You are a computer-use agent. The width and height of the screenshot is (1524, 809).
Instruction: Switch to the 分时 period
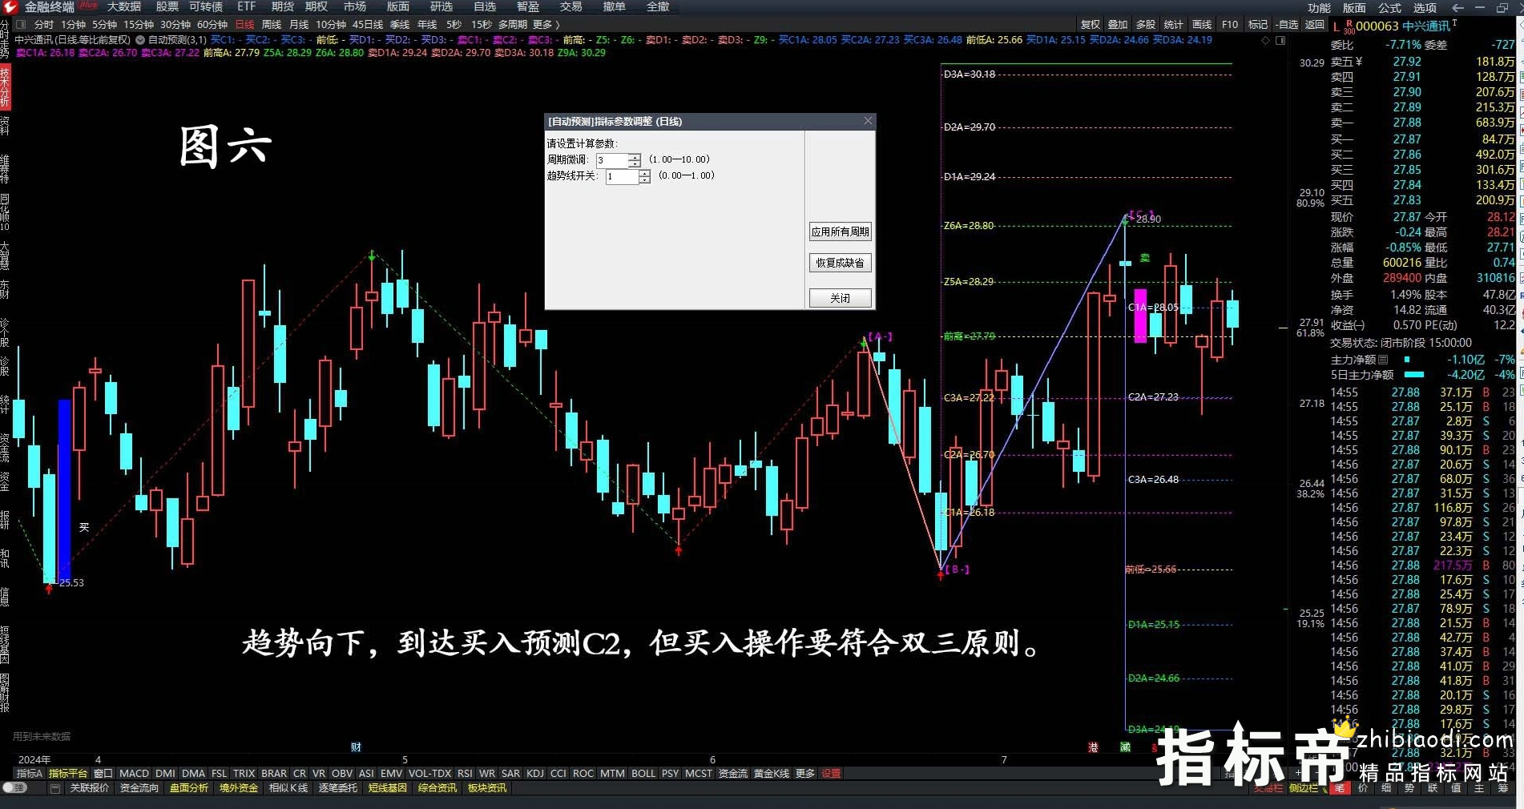pos(44,25)
